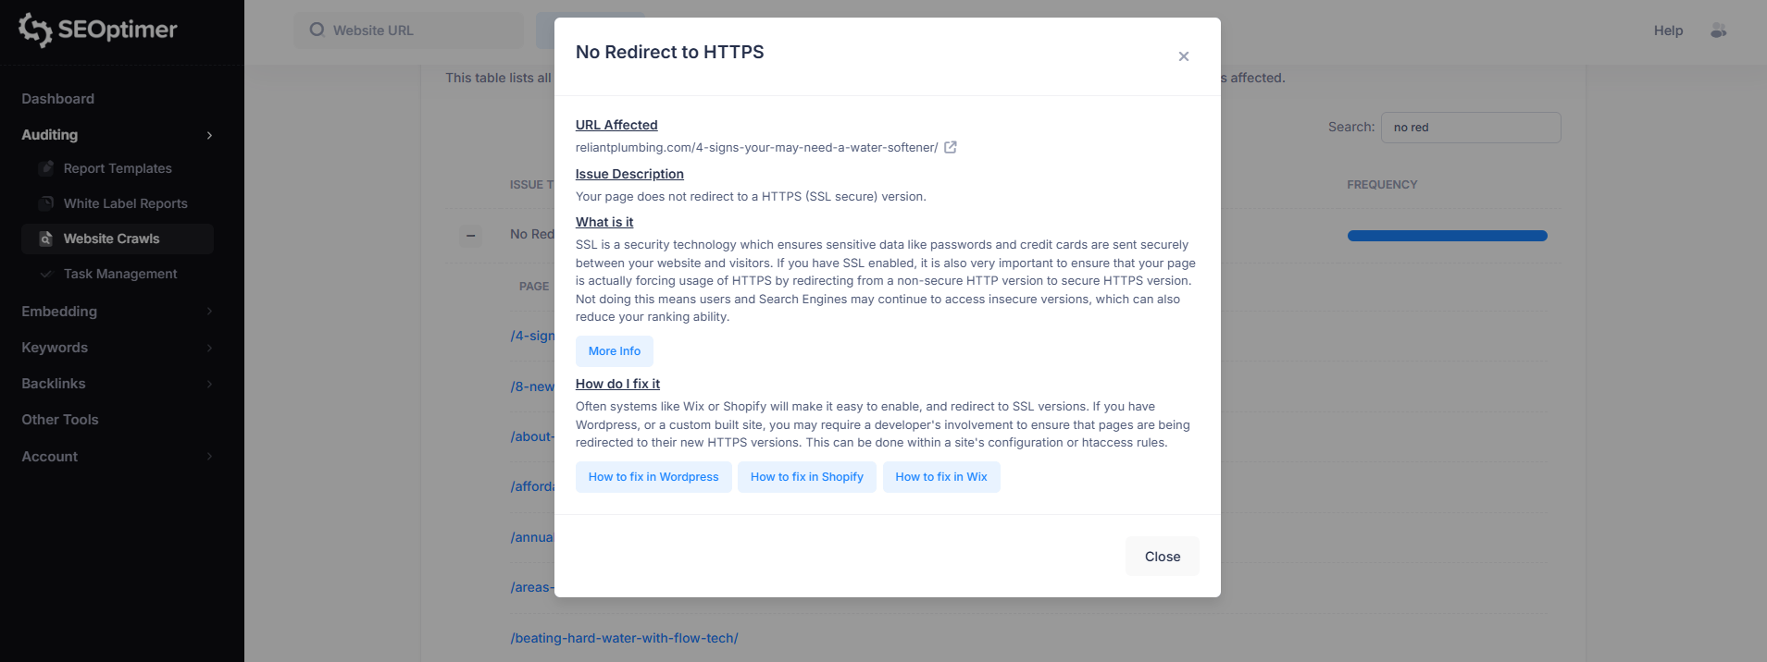Dismiss the modal using the X icon
This screenshot has width=1767, height=662.
tap(1183, 55)
